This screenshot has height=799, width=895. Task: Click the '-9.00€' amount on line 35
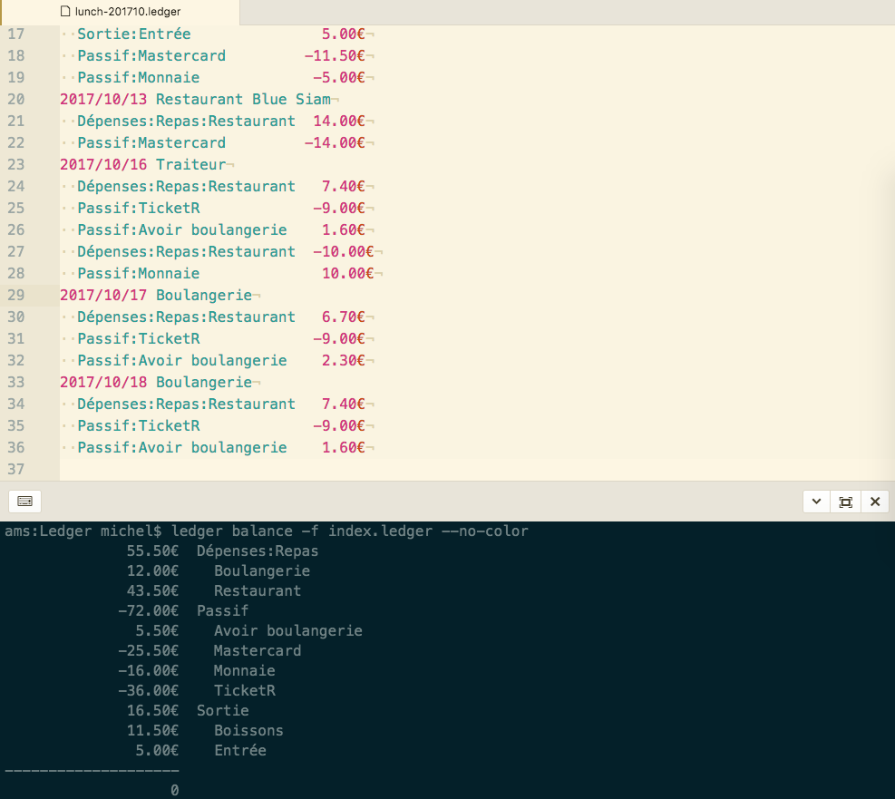pyautogui.click(x=339, y=425)
